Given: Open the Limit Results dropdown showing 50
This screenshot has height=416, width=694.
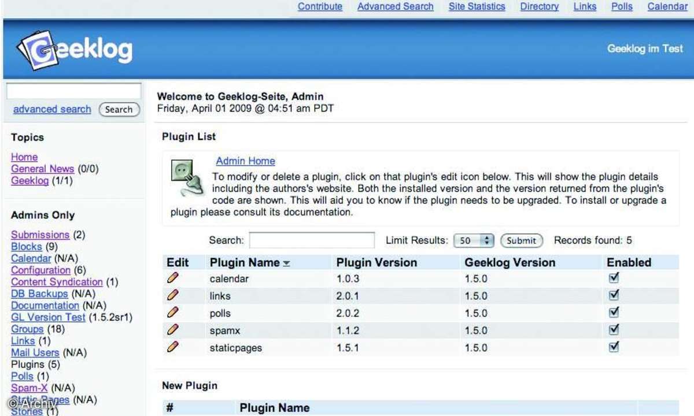Looking at the screenshot, I should (x=474, y=240).
